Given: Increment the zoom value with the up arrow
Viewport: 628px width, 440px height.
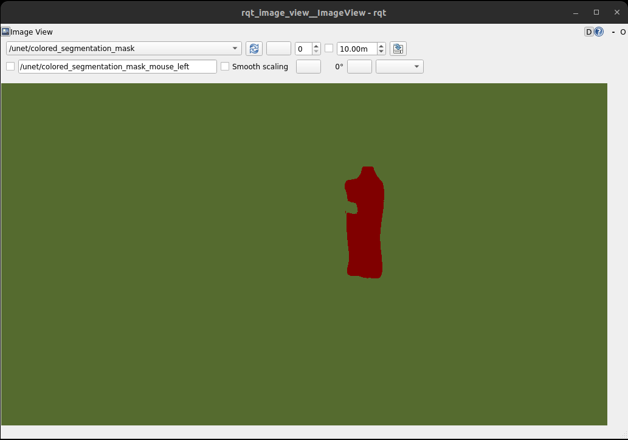Looking at the screenshot, I should click(x=316, y=46).
